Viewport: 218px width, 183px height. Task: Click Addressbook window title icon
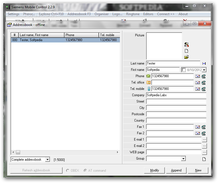(x=9, y=25)
